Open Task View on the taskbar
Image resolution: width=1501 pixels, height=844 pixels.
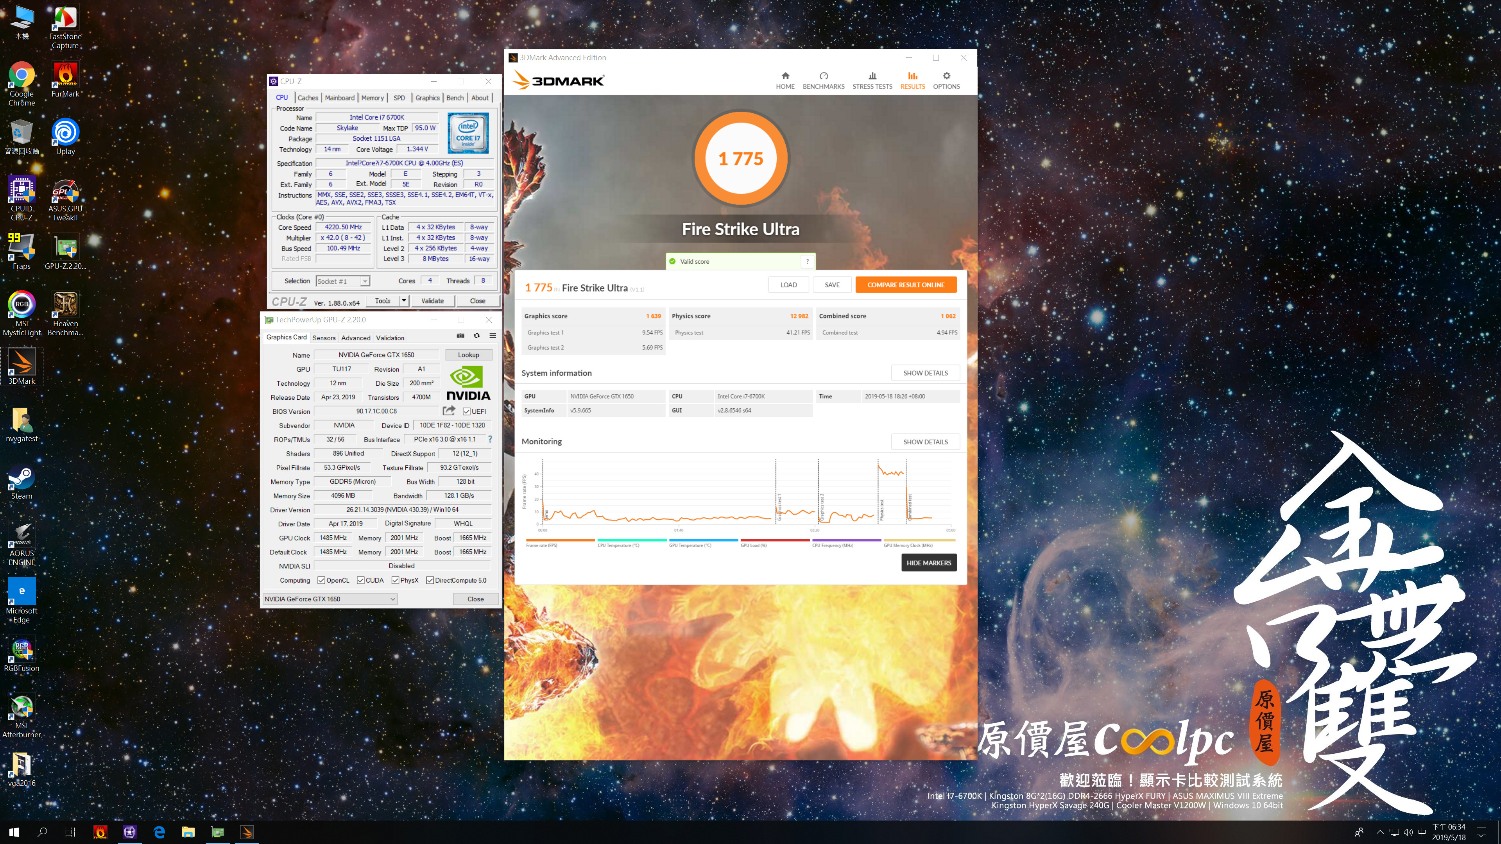[x=70, y=832]
